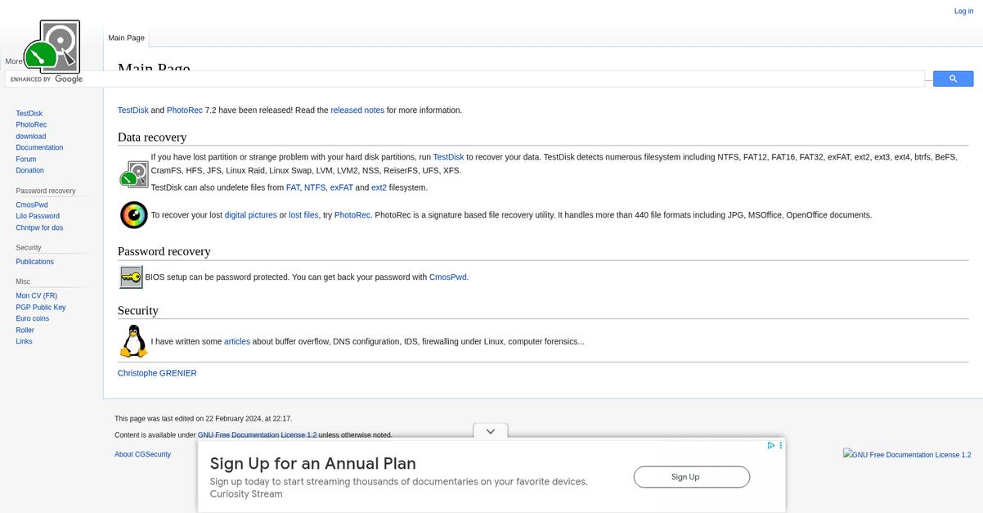Open Euro coins sidebar link
The image size is (983, 513).
(x=33, y=319)
